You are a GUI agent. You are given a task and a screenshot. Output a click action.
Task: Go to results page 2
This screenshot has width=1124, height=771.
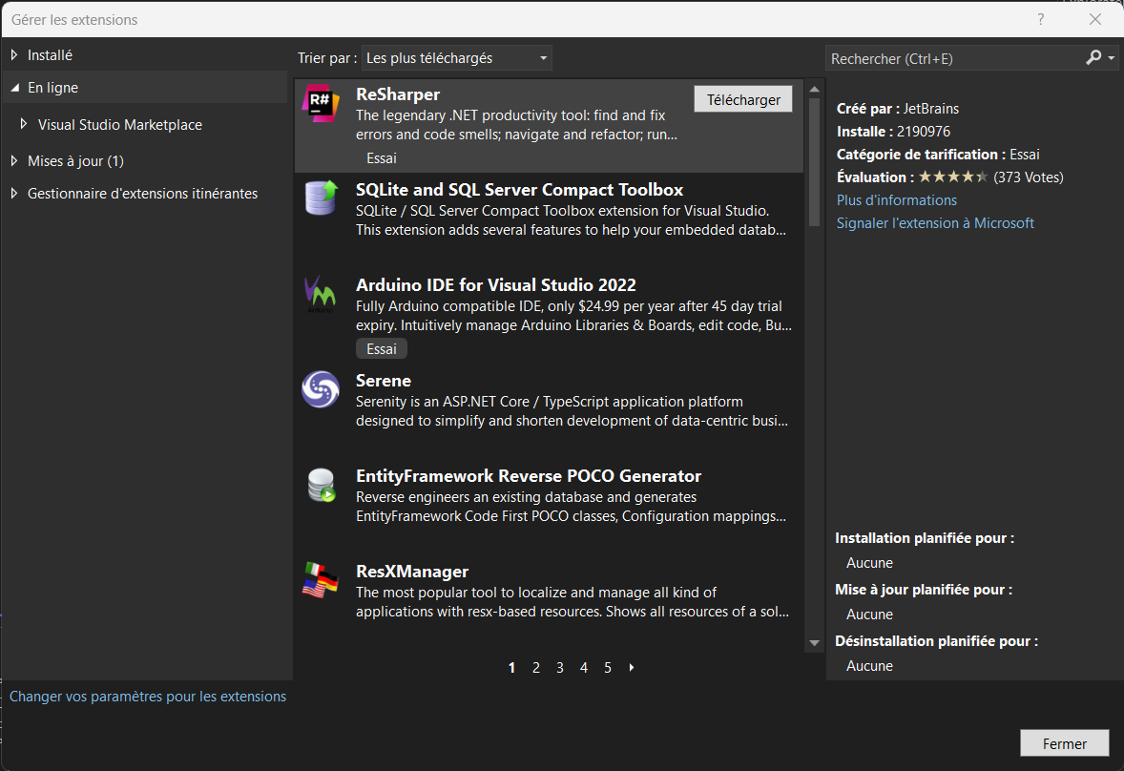[x=535, y=668]
